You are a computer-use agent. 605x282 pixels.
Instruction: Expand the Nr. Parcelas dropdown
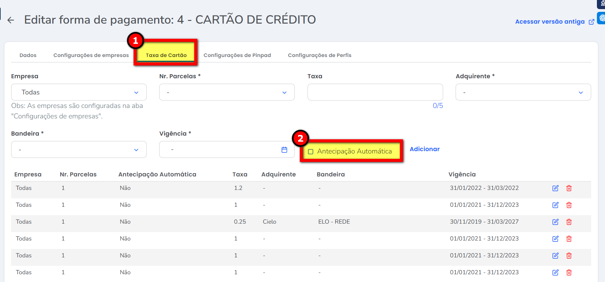(x=227, y=92)
